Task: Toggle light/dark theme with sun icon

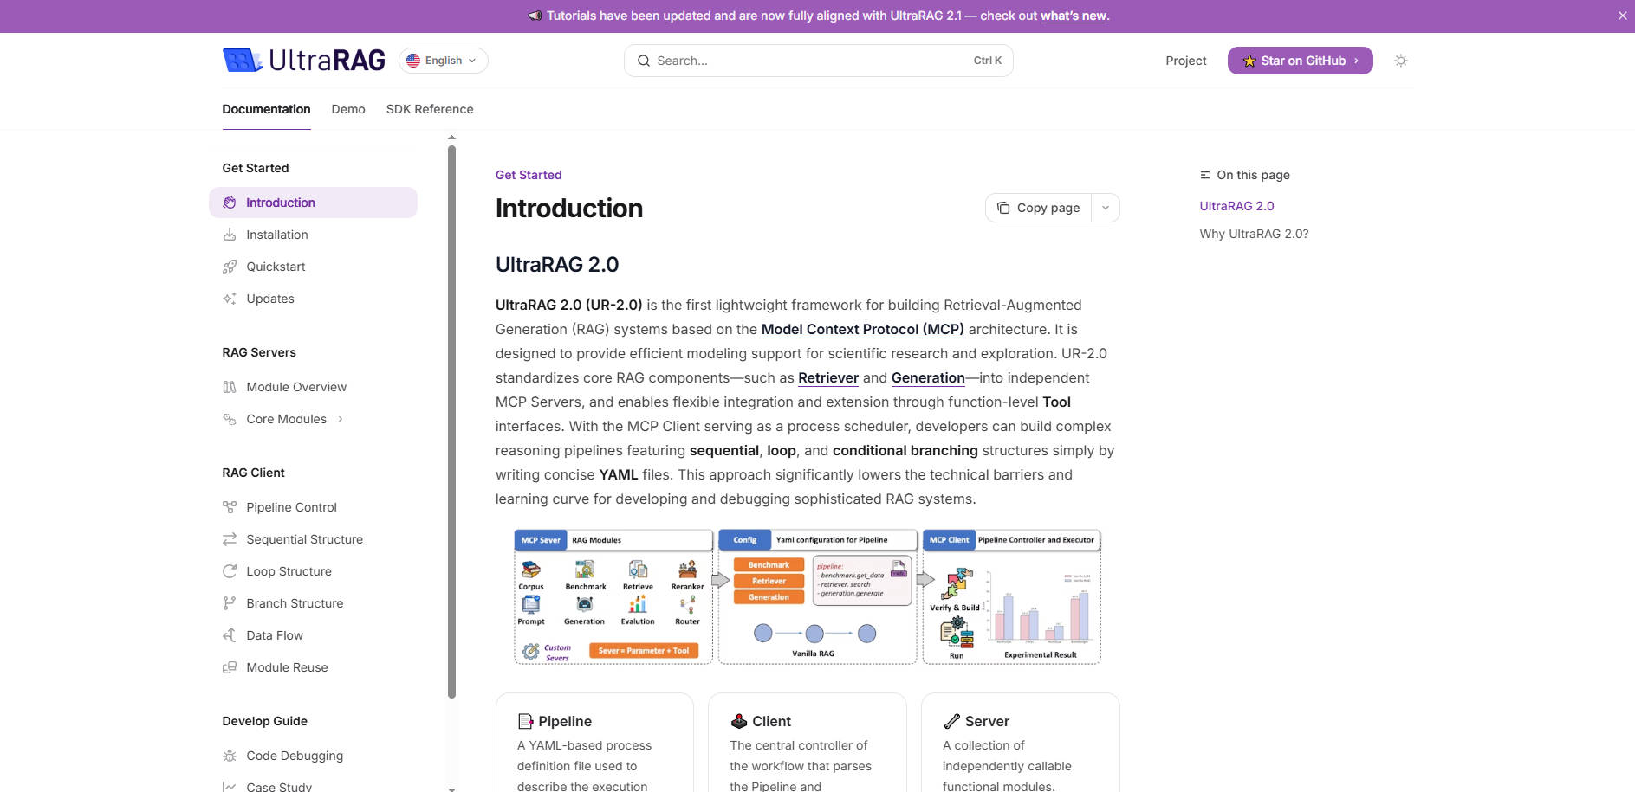Action: (1400, 61)
